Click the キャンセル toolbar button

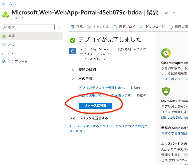point(98,27)
